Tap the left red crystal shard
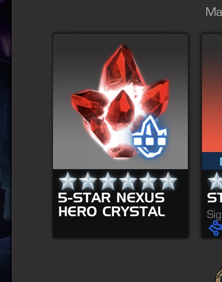Screen dimensions: 222x282 tap(88, 104)
